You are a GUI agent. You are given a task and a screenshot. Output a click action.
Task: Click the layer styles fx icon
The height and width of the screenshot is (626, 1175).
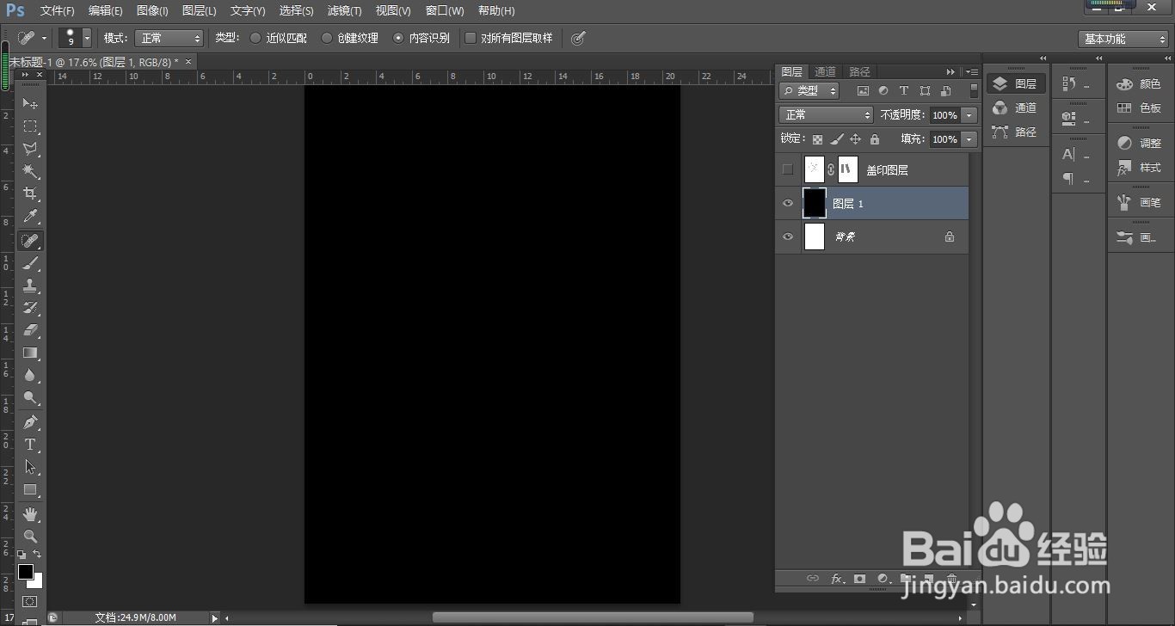[837, 579]
